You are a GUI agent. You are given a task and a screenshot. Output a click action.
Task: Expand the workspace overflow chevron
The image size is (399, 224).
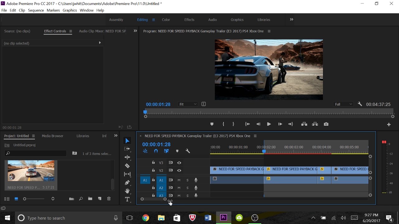tap(291, 20)
